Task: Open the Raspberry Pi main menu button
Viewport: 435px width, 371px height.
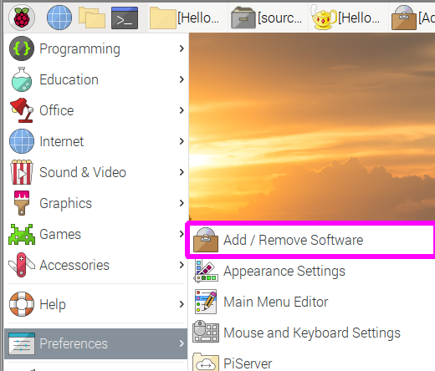Action: coord(22,18)
